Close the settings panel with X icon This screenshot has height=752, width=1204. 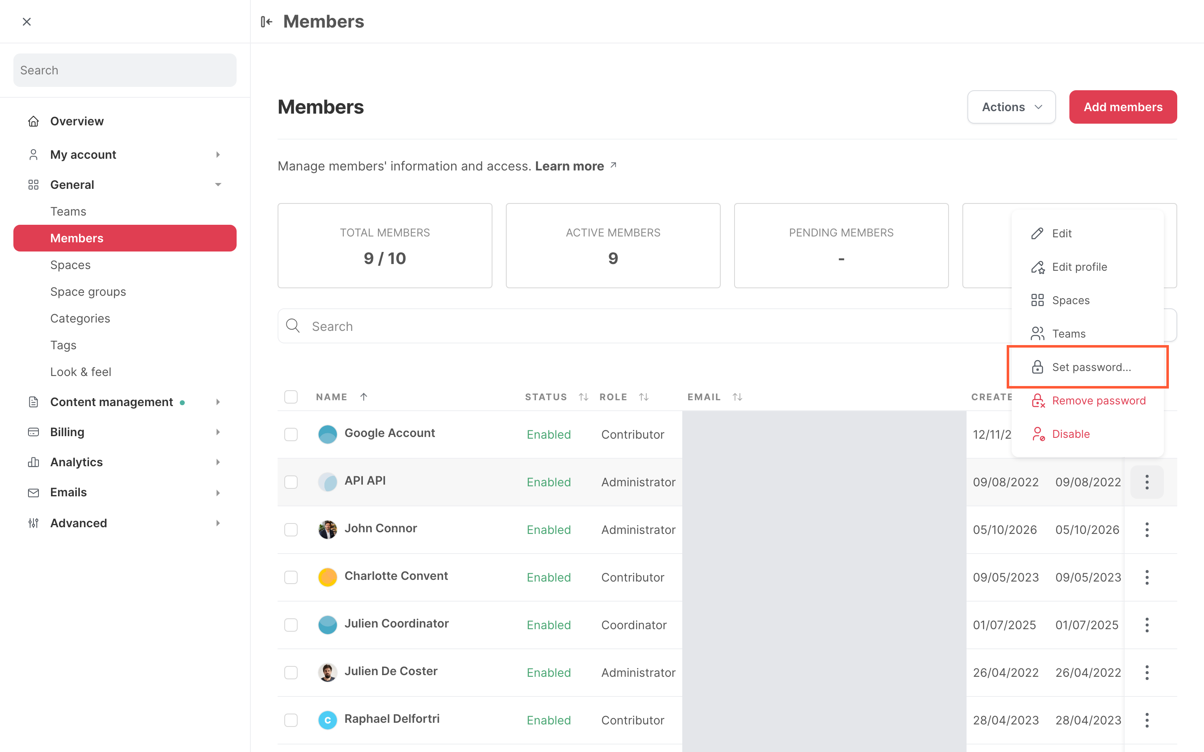27,21
